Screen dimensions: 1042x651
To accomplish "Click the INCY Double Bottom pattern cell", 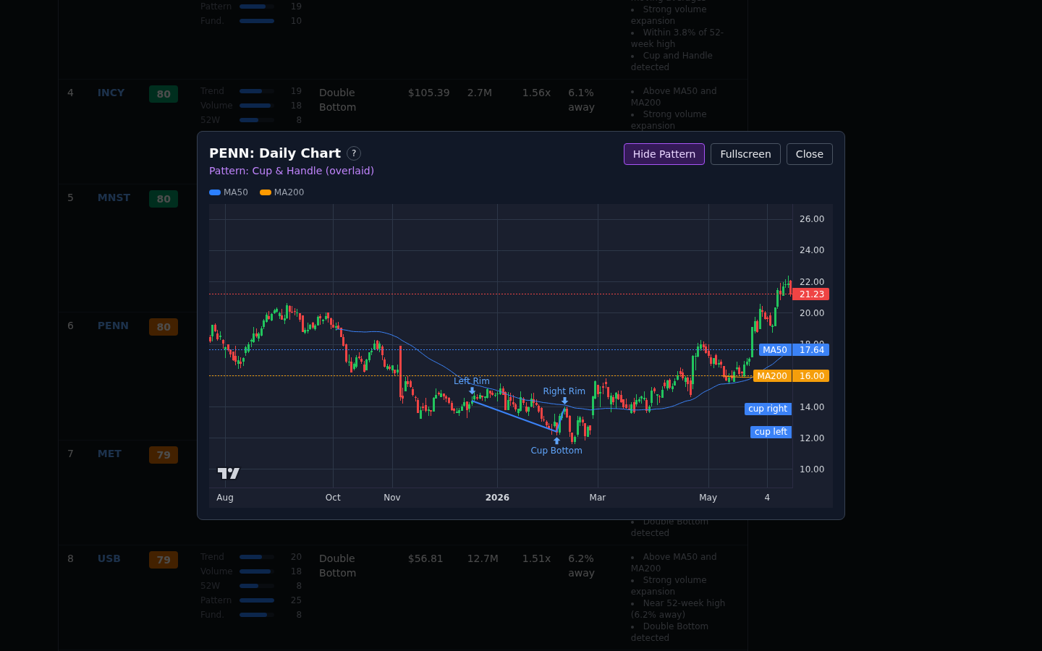I will (x=337, y=100).
